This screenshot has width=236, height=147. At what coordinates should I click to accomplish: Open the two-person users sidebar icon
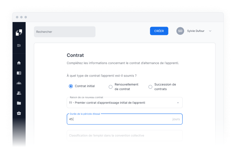point(19,93)
